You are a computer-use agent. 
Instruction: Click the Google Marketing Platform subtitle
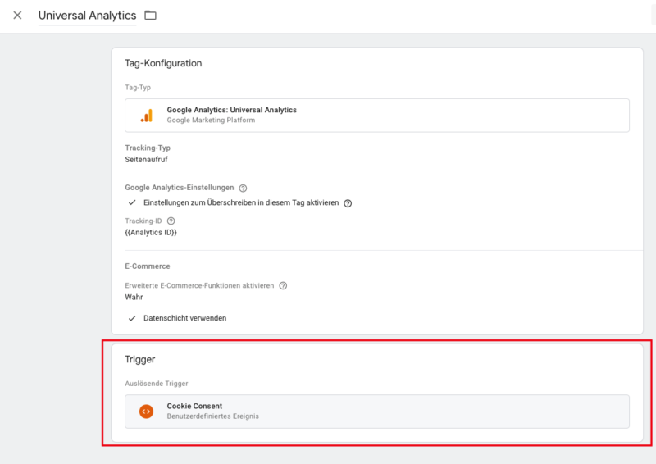[x=211, y=120]
